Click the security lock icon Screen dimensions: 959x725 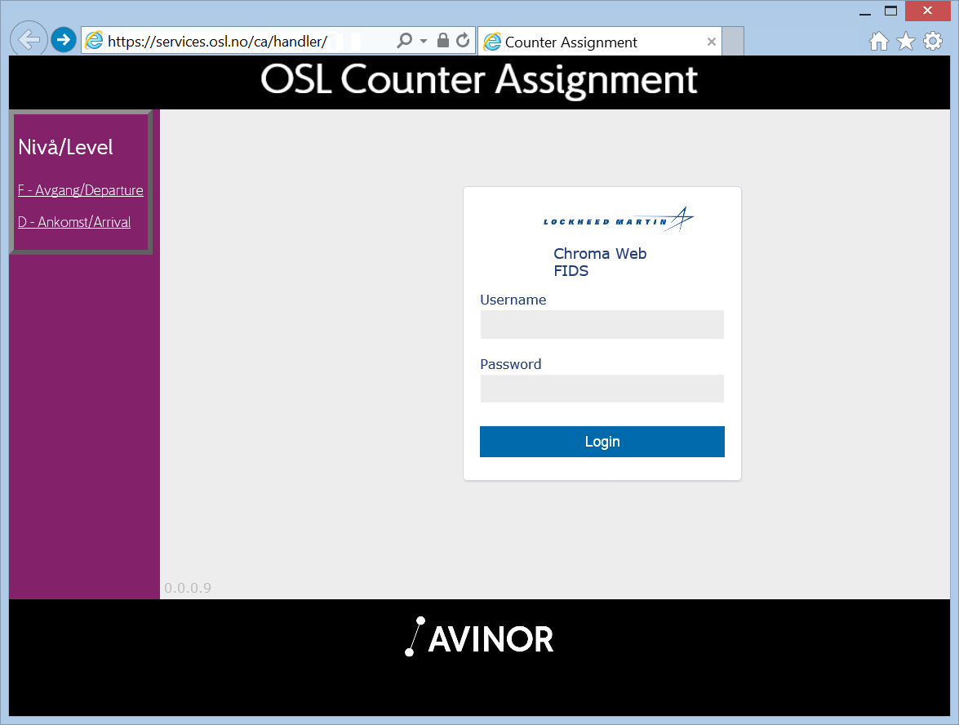(x=443, y=40)
